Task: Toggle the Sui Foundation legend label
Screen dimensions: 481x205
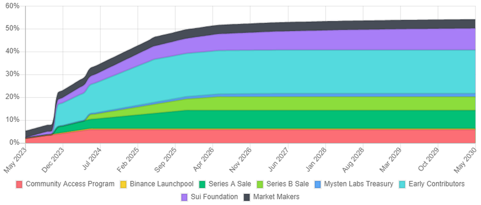Action: point(214,197)
